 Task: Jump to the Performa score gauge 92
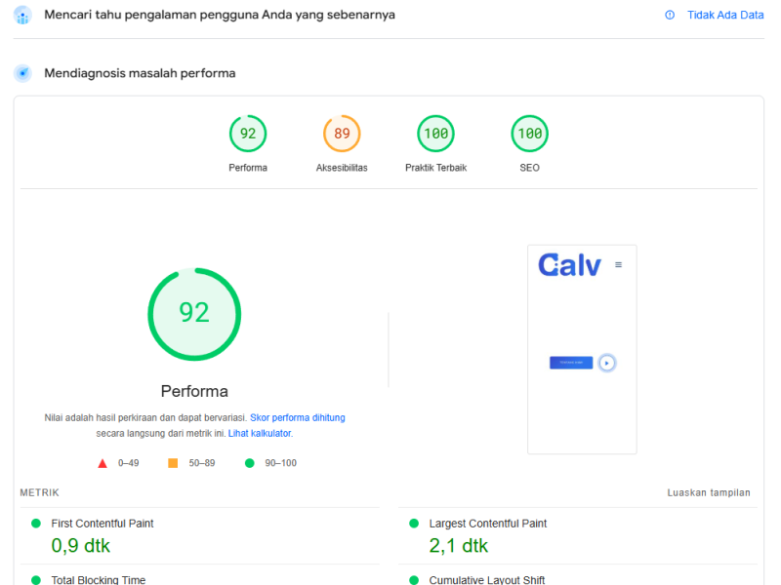tap(248, 134)
